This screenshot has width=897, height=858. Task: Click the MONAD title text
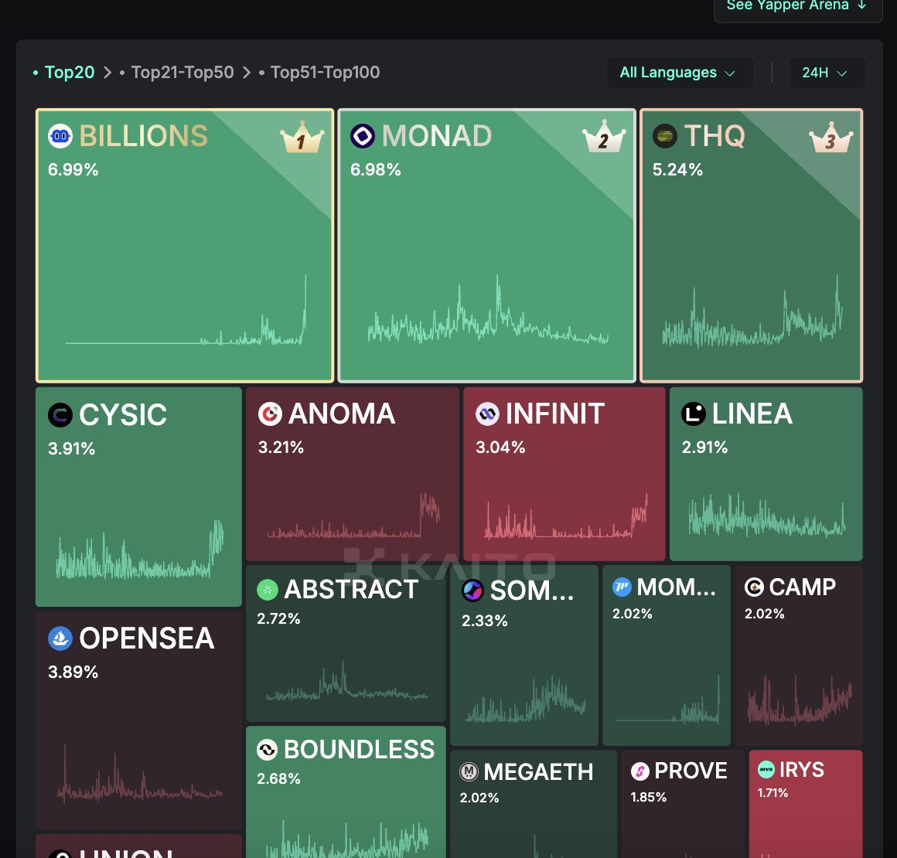(436, 136)
